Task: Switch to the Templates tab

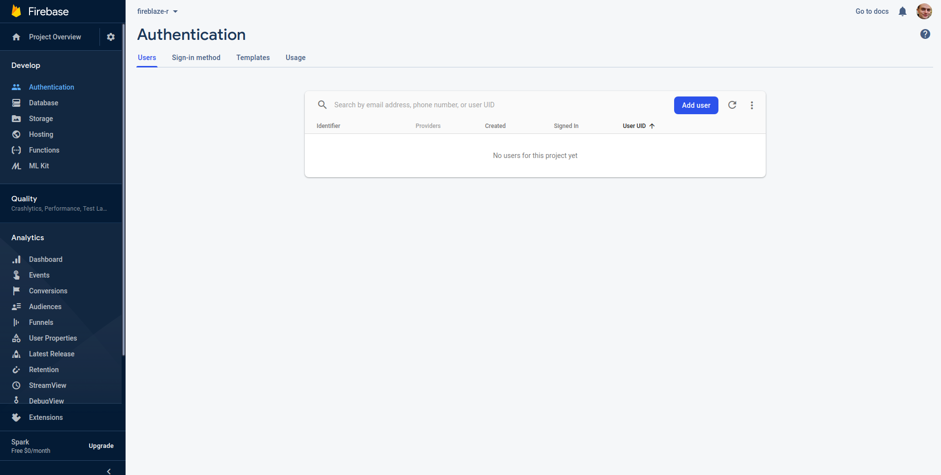Action: pos(253,58)
